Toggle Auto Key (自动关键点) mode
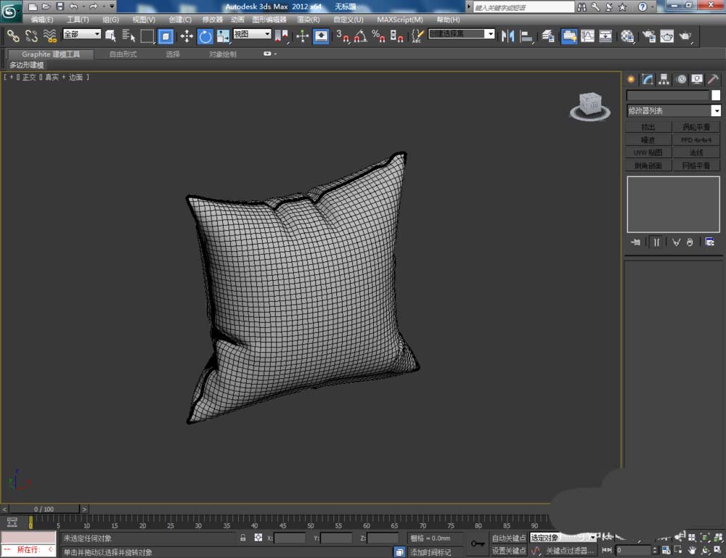Screen dimensions: 726x558 pos(508,538)
